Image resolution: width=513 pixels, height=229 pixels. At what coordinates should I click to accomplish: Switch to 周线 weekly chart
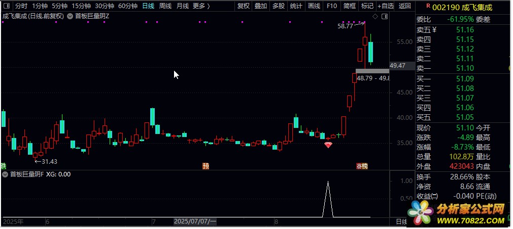[165, 6]
